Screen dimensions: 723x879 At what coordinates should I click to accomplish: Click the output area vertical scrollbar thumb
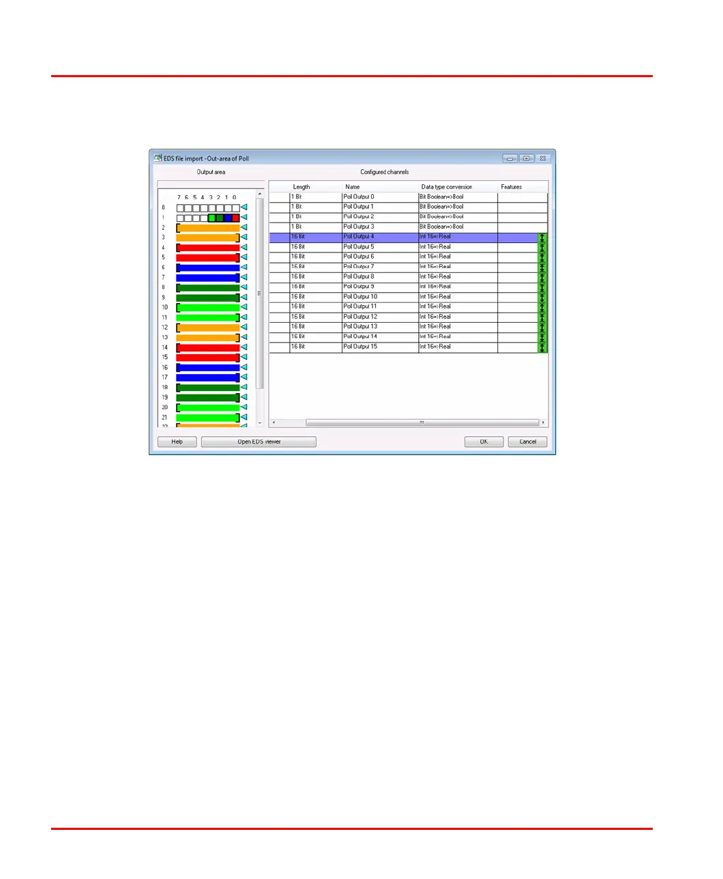pos(260,293)
